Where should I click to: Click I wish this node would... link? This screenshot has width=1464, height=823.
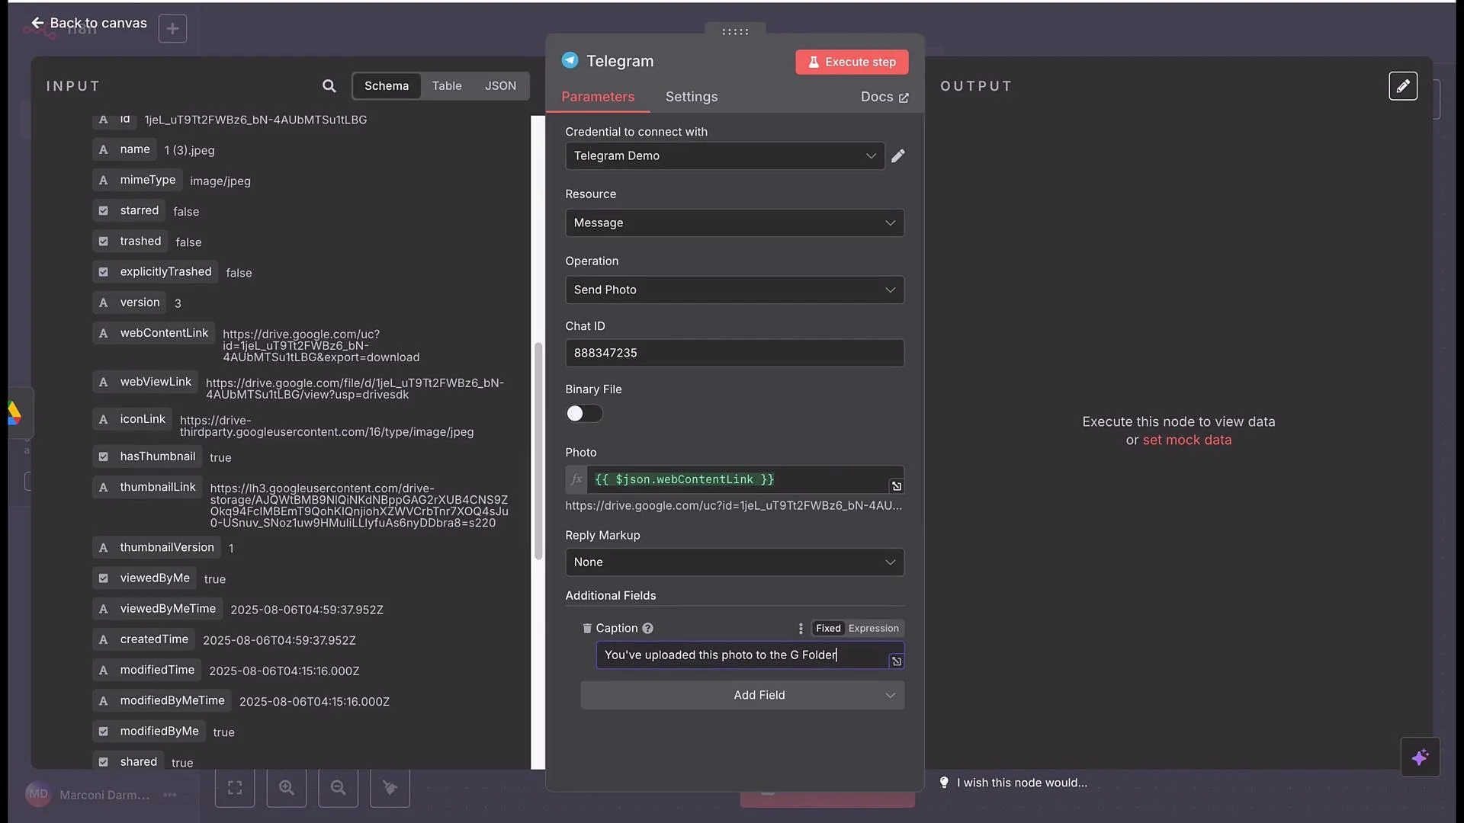(x=1022, y=783)
